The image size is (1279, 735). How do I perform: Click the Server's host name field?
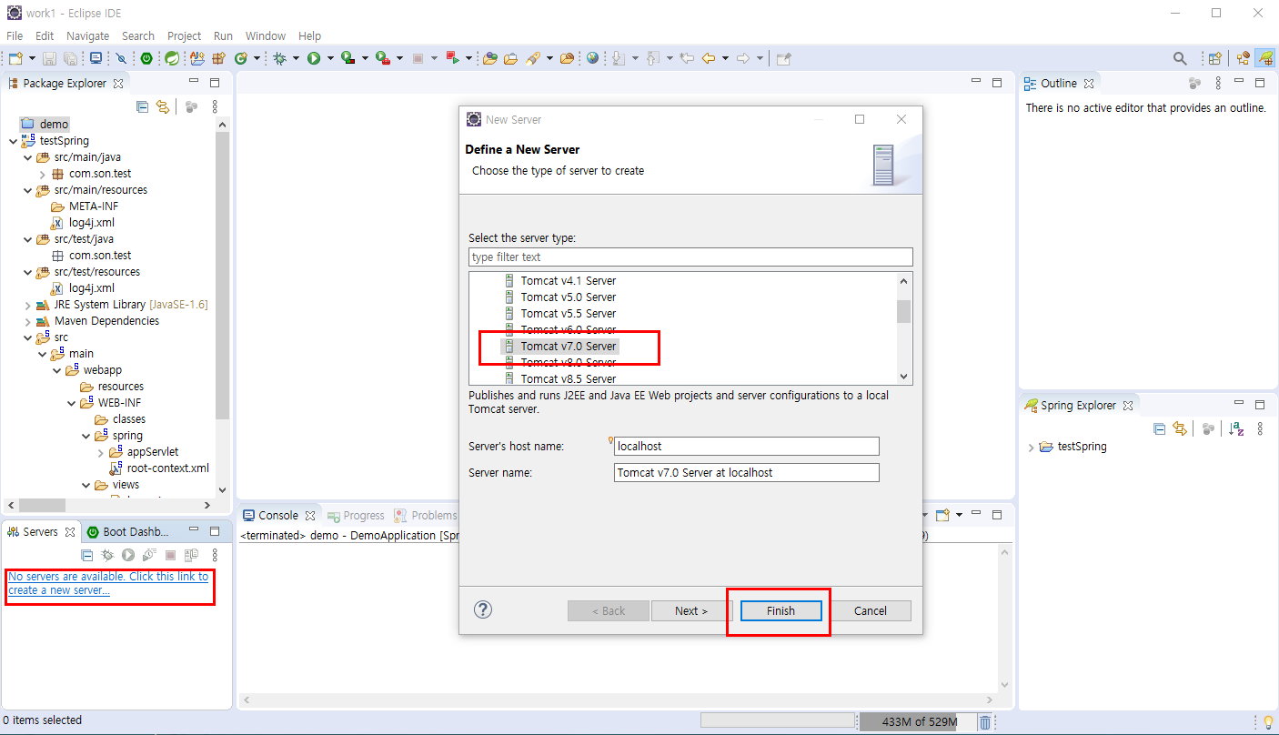pos(747,446)
